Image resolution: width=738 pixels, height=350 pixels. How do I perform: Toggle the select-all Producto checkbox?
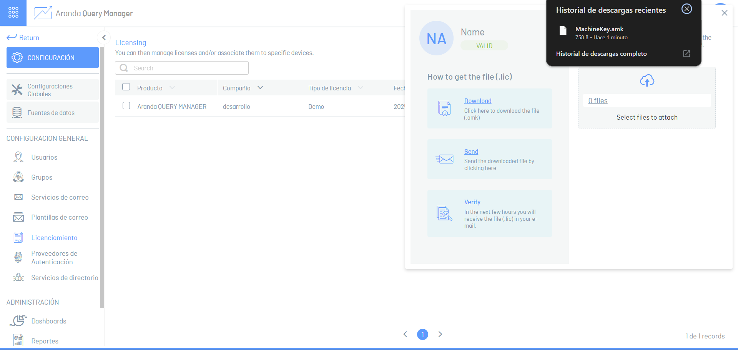pos(126,87)
